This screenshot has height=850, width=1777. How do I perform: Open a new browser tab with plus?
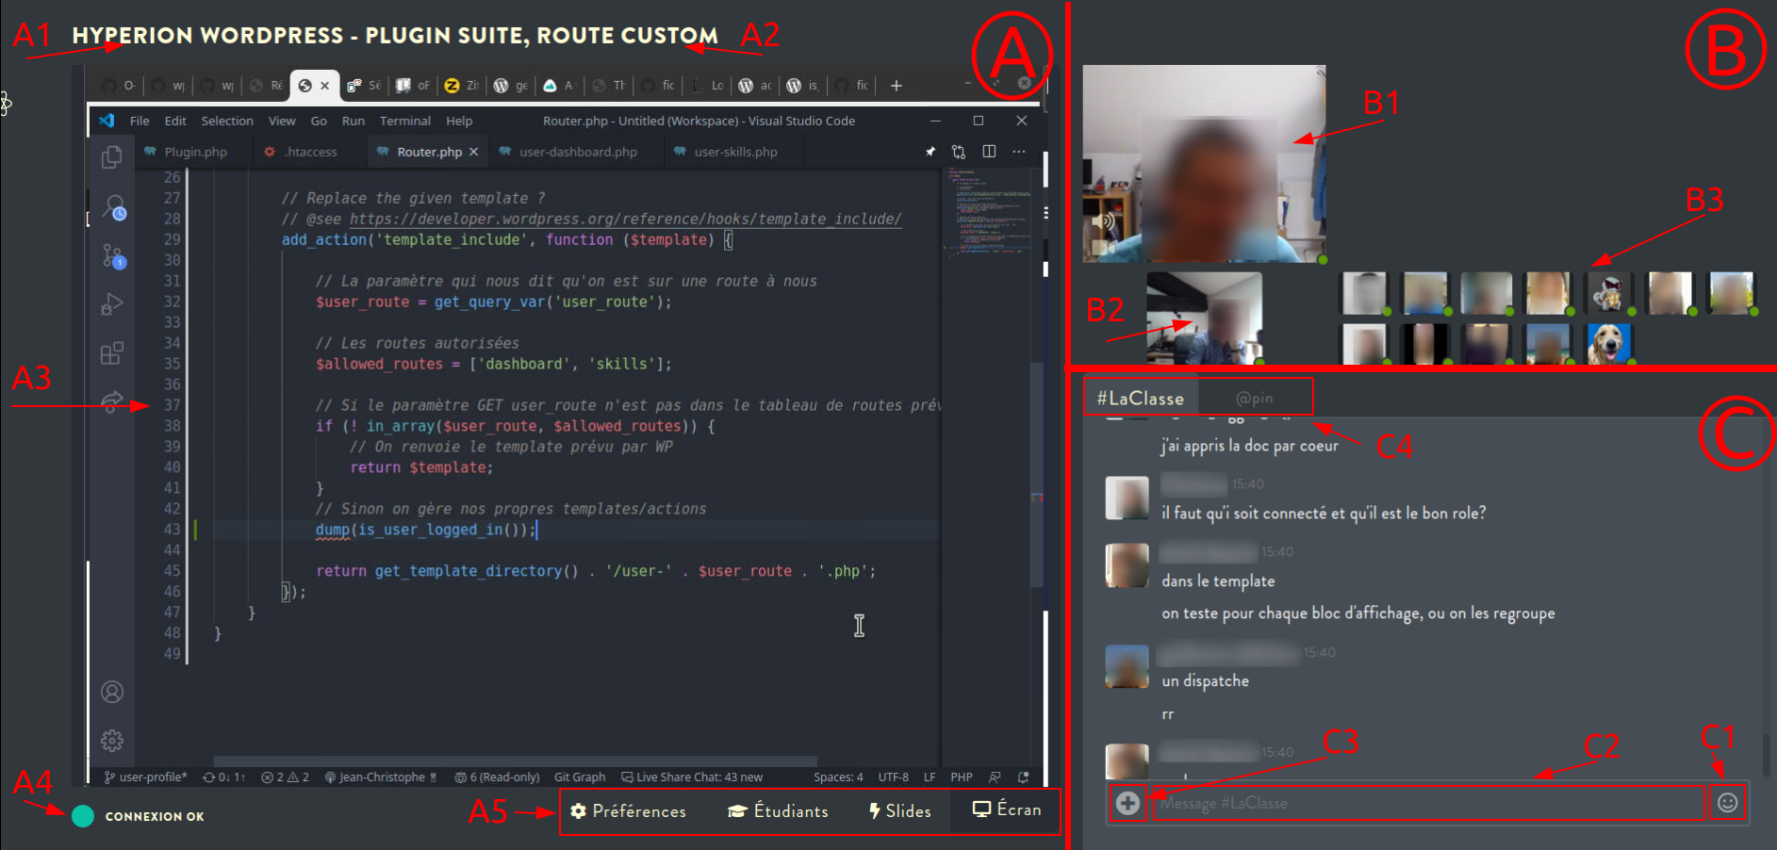(897, 86)
